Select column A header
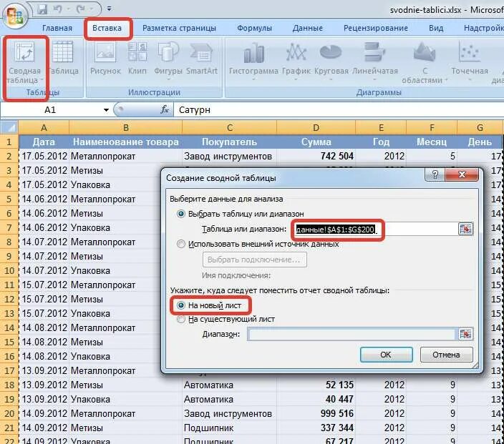This screenshot has height=444, width=504. [x=44, y=128]
